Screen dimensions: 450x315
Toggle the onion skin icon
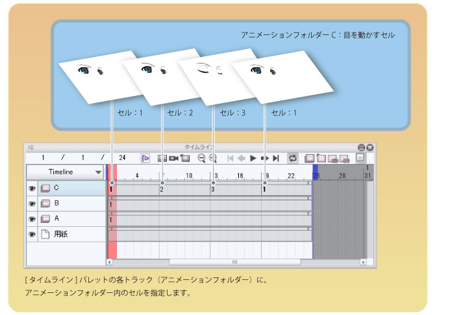point(360,158)
